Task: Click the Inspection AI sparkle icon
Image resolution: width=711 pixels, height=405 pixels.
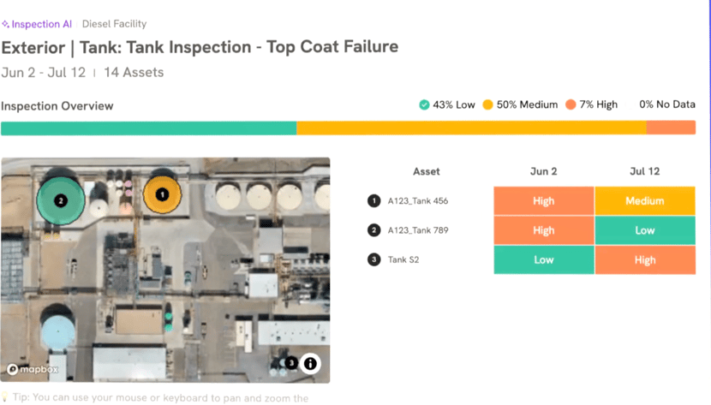Action: click(x=5, y=24)
